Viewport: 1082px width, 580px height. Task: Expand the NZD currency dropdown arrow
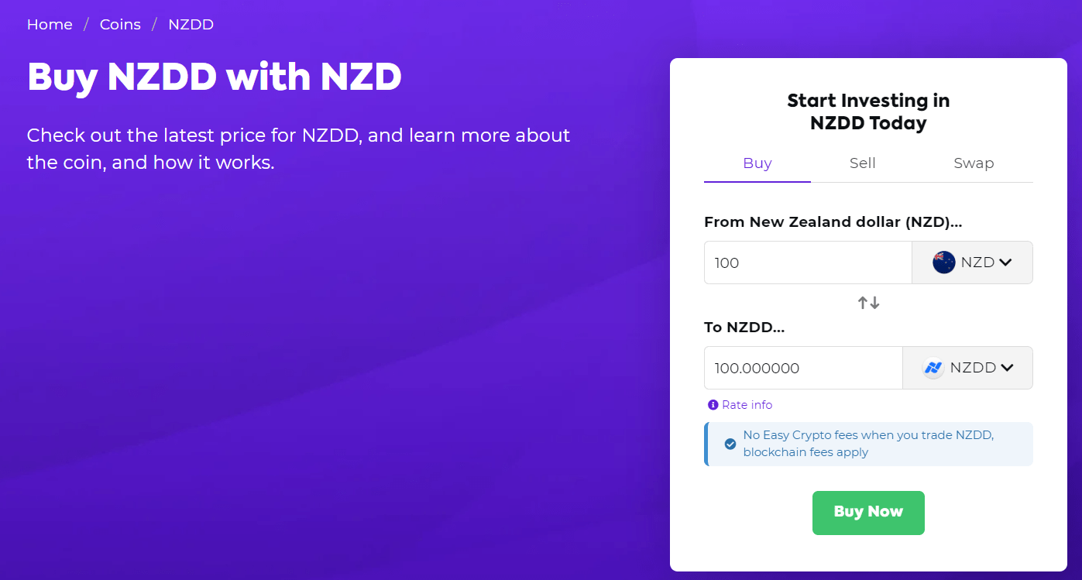coord(1005,263)
